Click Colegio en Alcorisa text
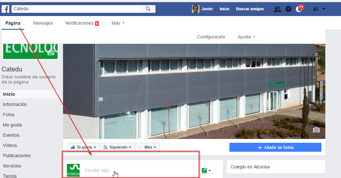The height and width of the screenshot is (178, 341). pyautogui.click(x=250, y=167)
